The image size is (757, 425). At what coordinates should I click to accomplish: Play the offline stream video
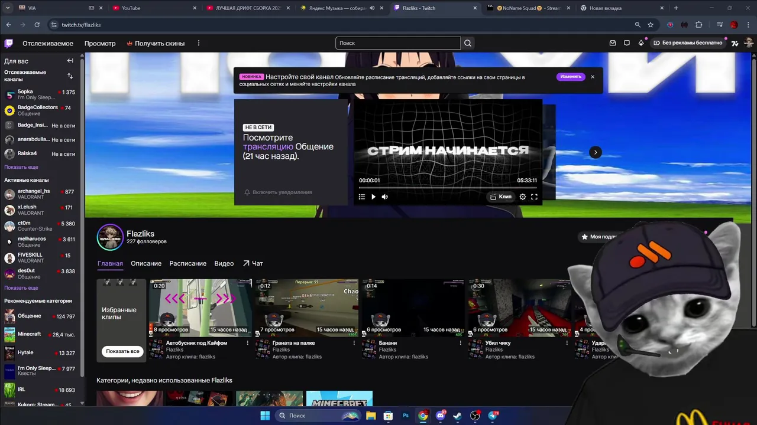[x=373, y=197]
